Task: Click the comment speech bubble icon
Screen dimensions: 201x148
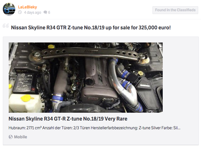Action: click(45, 12)
